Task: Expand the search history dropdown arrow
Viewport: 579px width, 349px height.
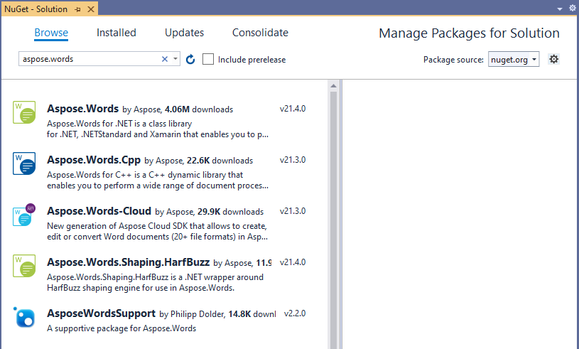Action: tap(175, 59)
